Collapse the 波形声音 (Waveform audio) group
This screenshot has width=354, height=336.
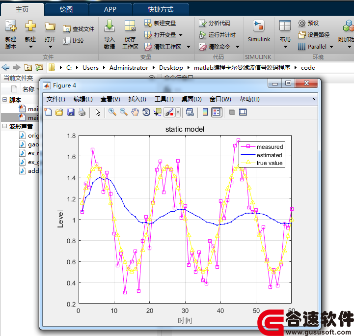pos(4,126)
